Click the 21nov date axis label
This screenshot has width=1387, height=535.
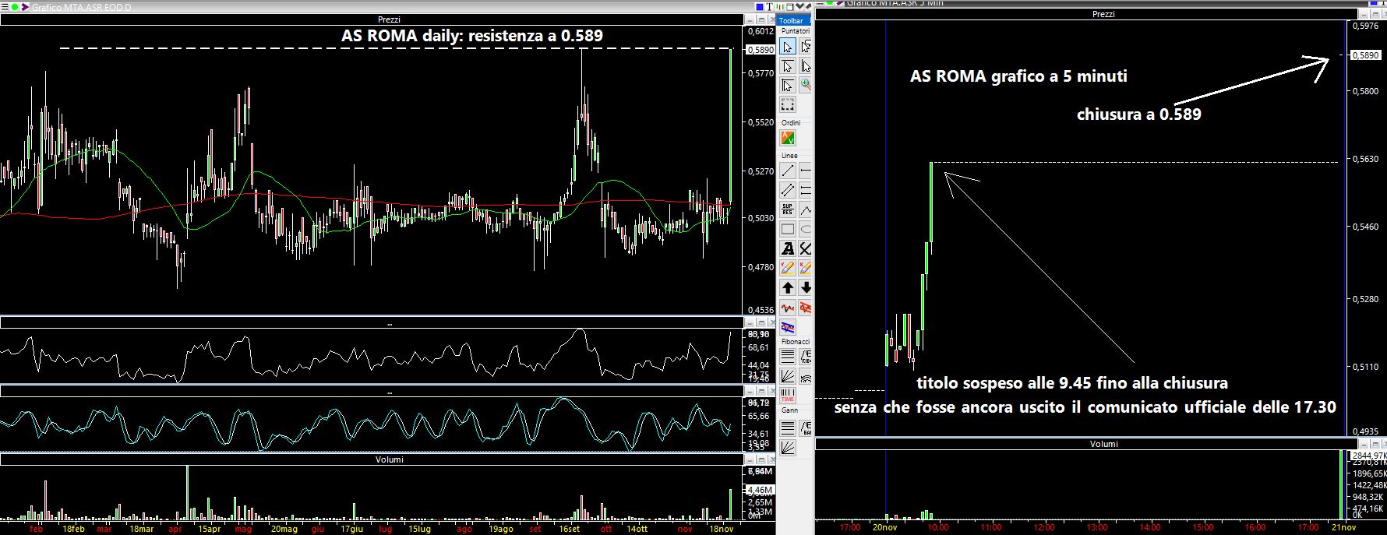(1343, 527)
